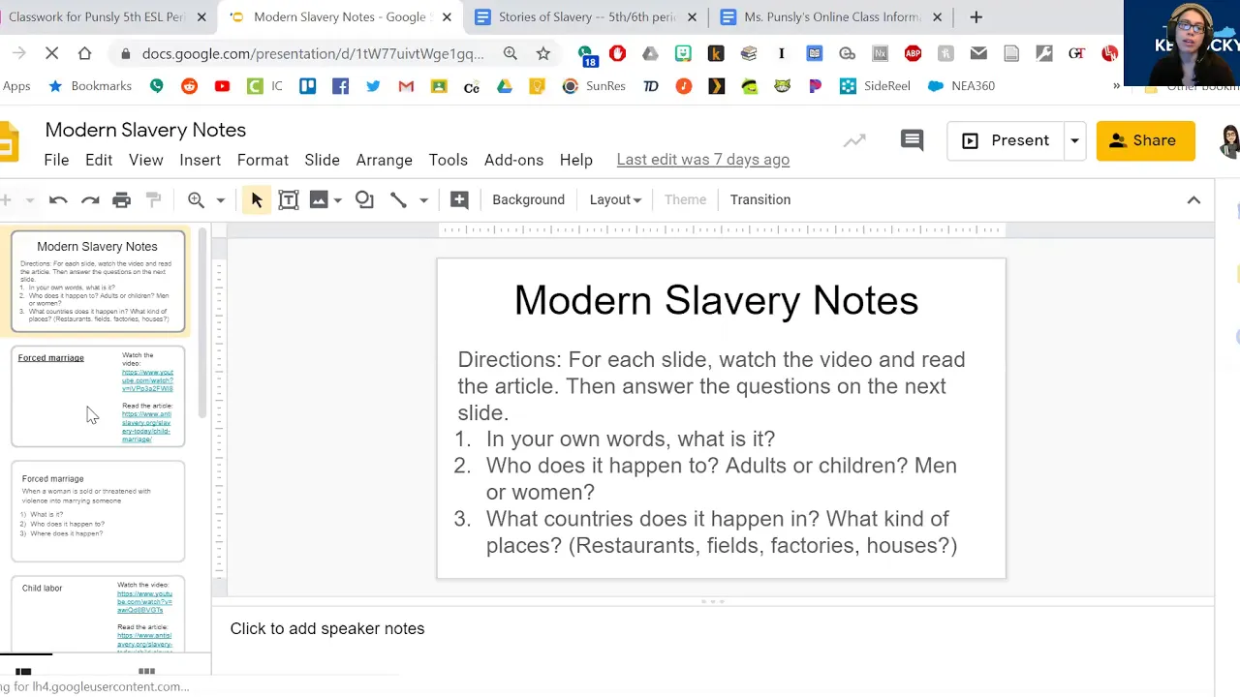Select the Shape tool
This screenshot has width=1240, height=697.
click(x=364, y=200)
